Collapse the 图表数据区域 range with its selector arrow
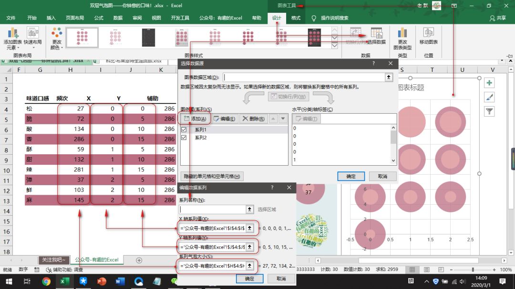This screenshot has width=515, height=289. (389, 77)
